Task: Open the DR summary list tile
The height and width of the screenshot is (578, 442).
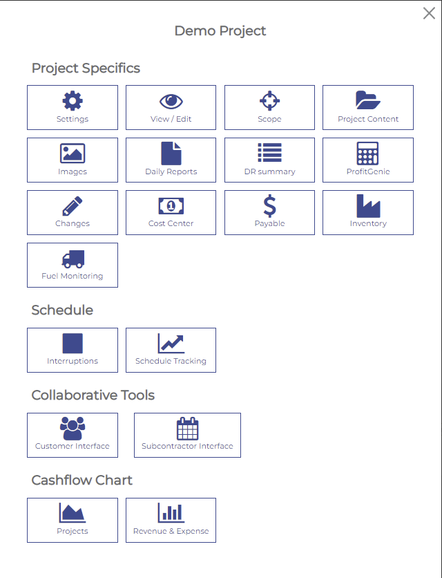Action: tap(269, 160)
